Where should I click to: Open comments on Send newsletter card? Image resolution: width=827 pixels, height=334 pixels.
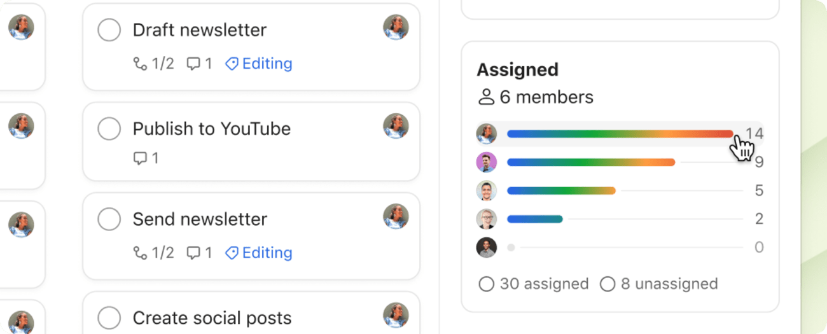(193, 253)
